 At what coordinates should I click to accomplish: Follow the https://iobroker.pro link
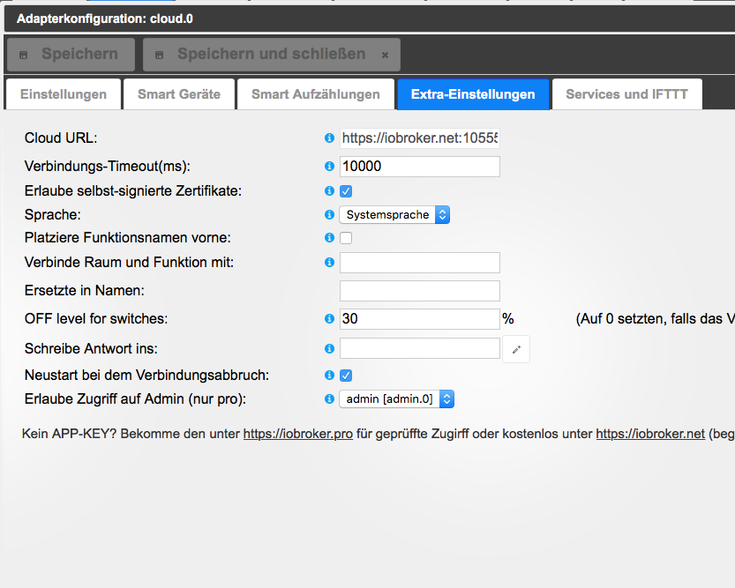[298, 434]
